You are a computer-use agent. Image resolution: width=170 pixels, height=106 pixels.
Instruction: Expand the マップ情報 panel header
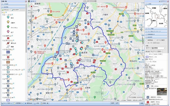click(x=156, y=29)
